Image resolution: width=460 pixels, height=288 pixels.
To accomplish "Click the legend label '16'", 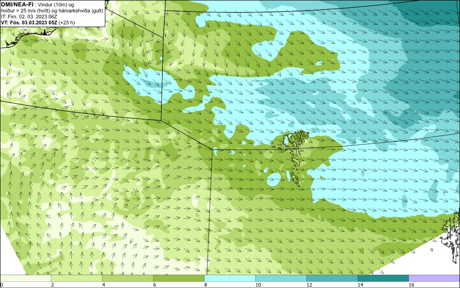I will click(411, 285).
